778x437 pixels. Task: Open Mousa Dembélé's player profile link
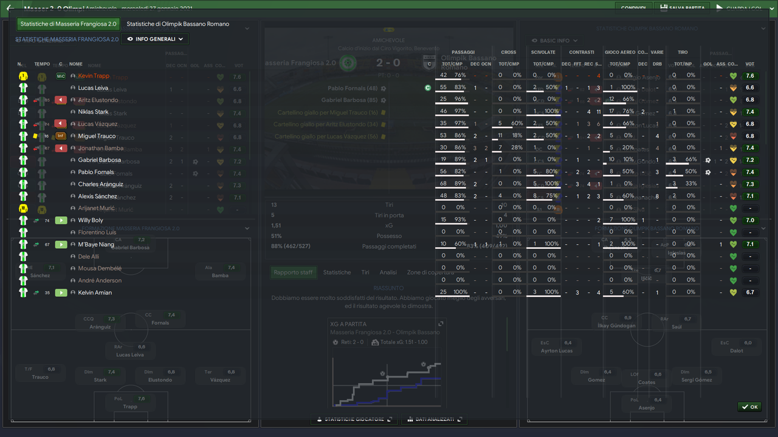(100, 268)
